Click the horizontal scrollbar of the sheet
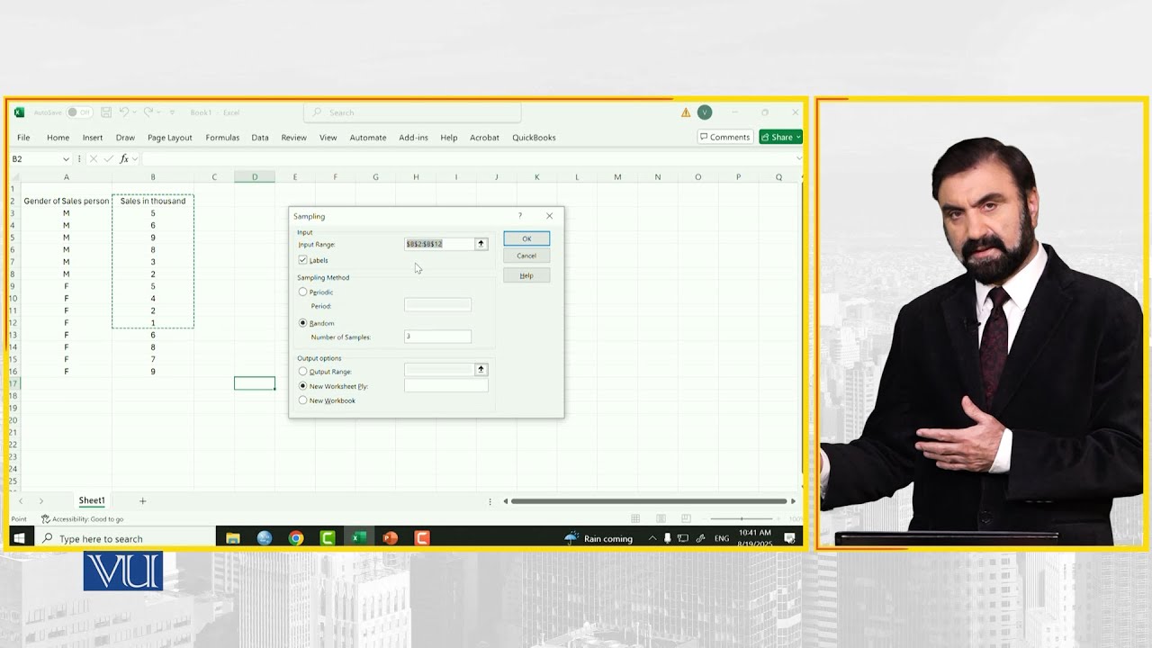This screenshot has width=1152, height=648. pos(648,501)
